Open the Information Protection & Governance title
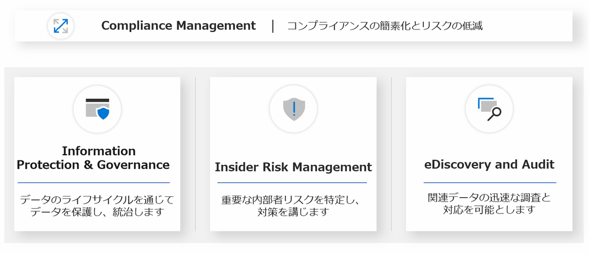This screenshot has height=254, width=589. tap(93, 158)
